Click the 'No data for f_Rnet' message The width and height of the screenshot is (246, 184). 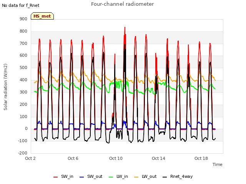click(20, 5)
